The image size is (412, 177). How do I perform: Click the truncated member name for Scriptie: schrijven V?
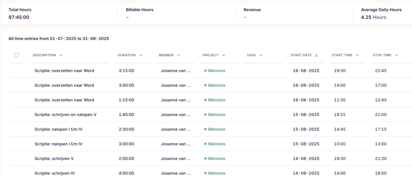(x=176, y=159)
